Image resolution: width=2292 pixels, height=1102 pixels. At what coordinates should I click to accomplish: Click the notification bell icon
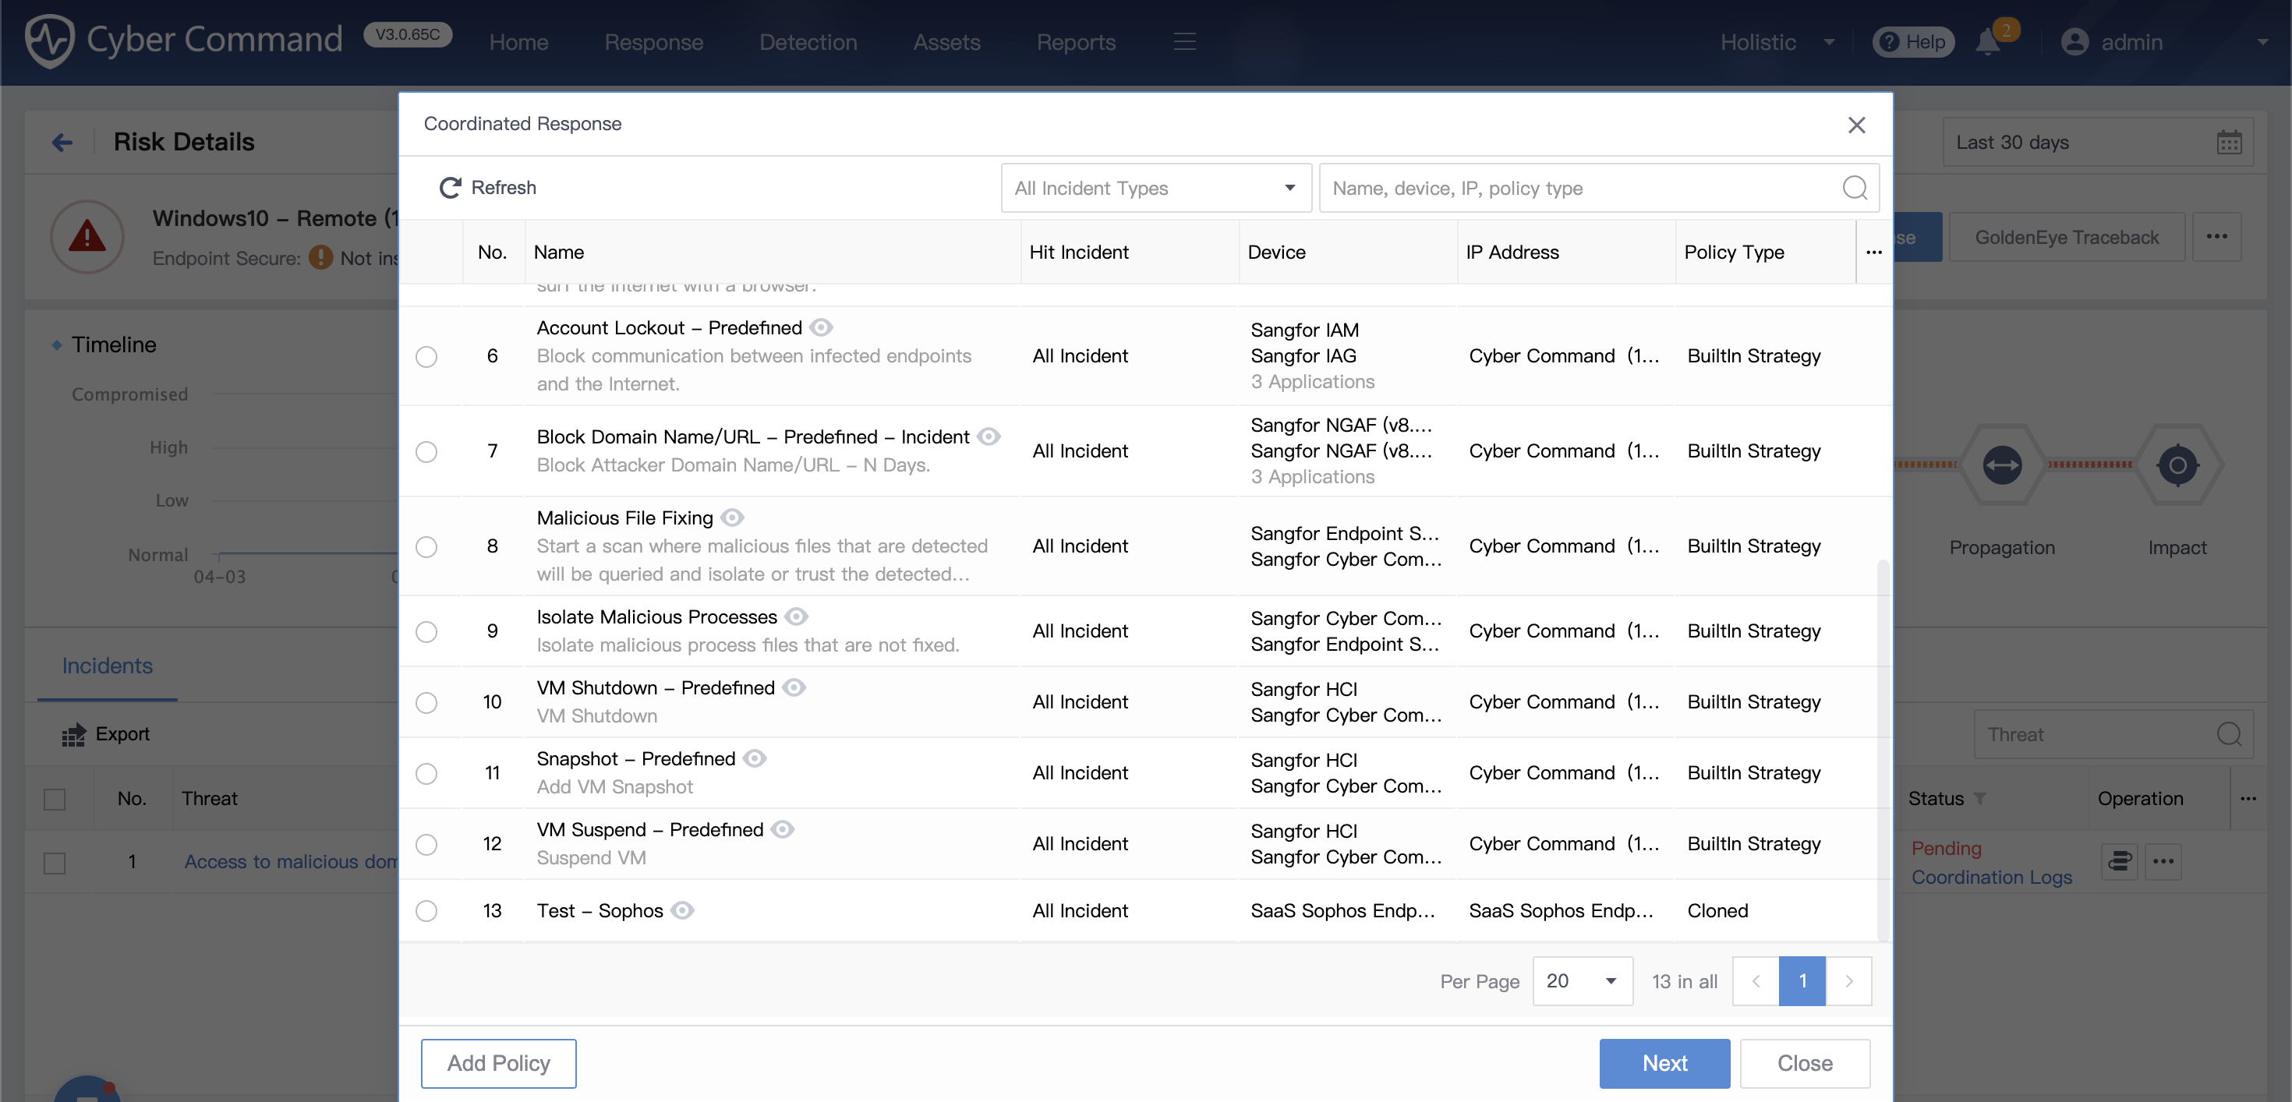1987,42
